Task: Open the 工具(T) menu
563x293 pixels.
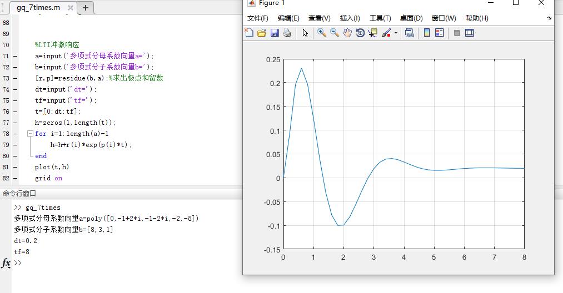Action: pyautogui.click(x=380, y=18)
